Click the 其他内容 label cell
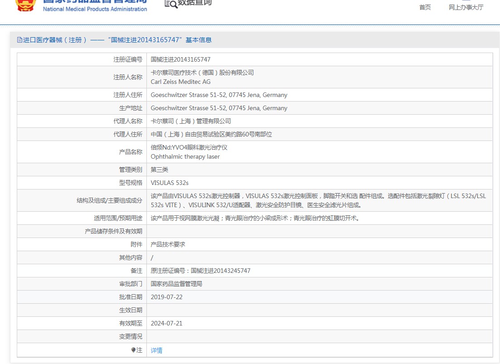 point(82,257)
